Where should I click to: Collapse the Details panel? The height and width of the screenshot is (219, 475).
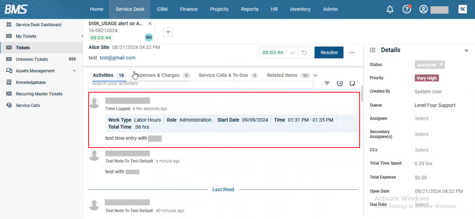[x=466, y=50]
